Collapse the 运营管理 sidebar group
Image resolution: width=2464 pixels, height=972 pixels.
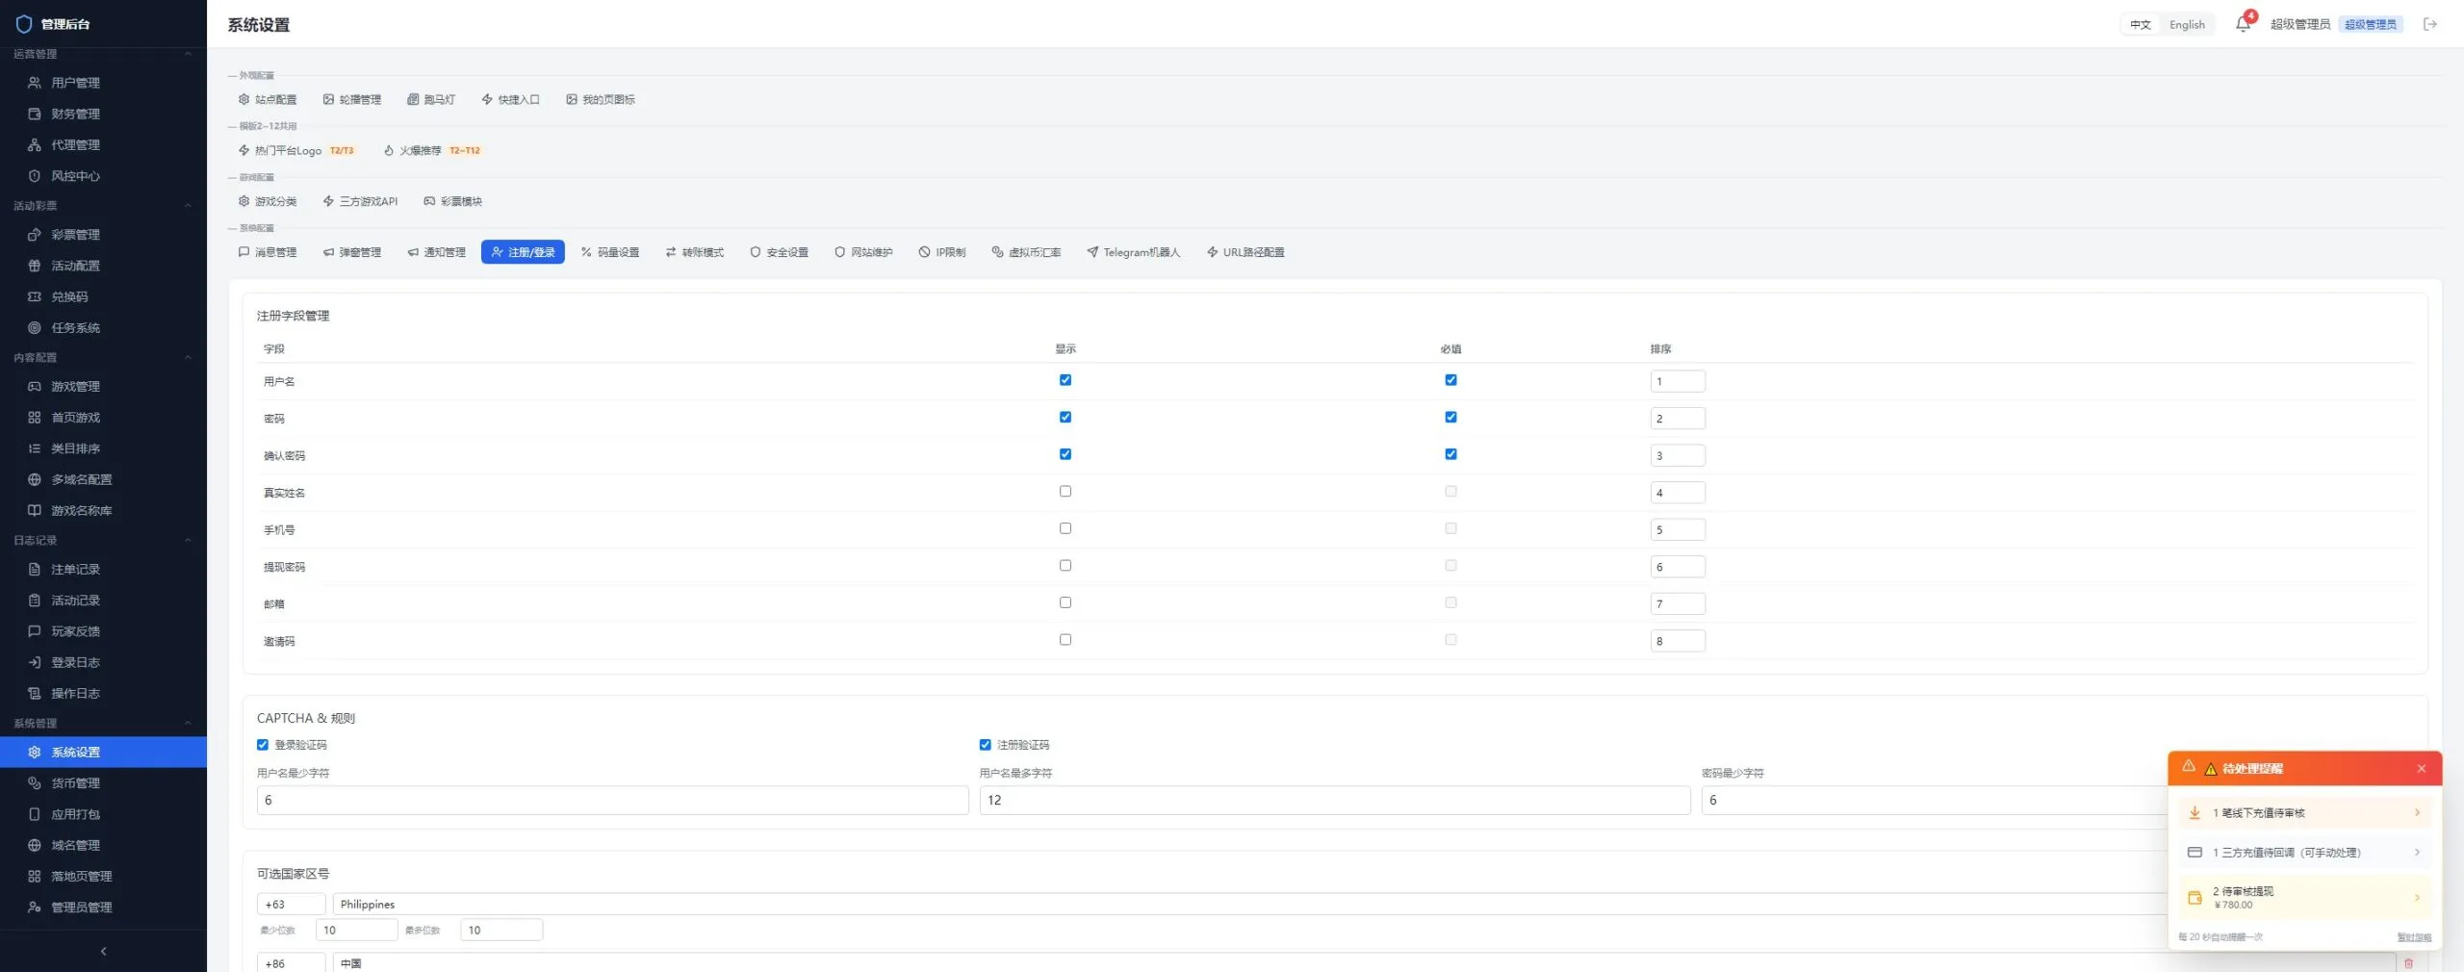pos(189,54)
